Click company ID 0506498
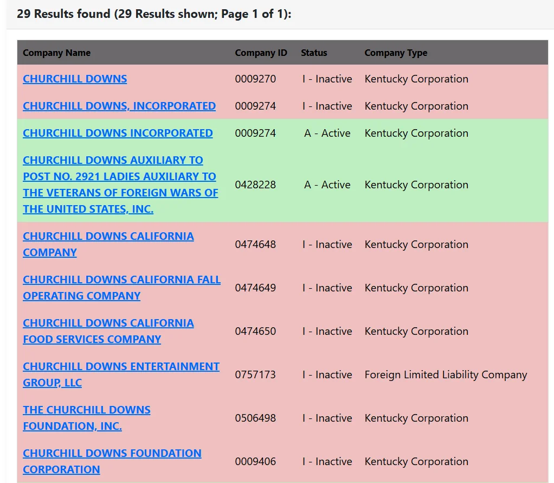 click(x=255, y=418)
